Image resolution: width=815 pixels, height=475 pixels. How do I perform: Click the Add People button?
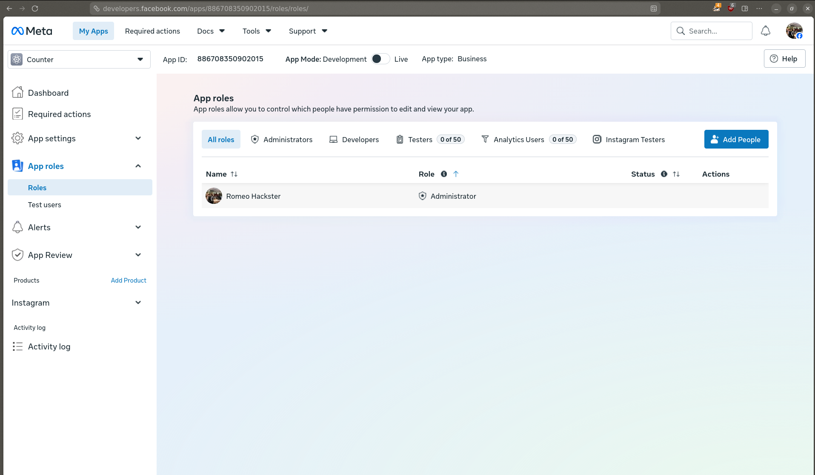point(736,139)
